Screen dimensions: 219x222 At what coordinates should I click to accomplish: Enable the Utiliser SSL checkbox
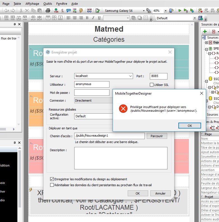point(152,85)
